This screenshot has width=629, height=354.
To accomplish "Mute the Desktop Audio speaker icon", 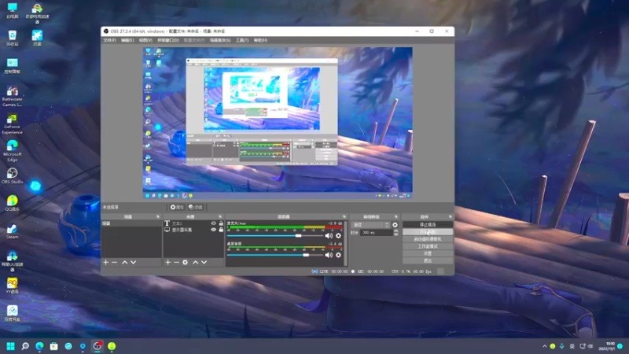I will pyautogui.click(x=329, y=255).
